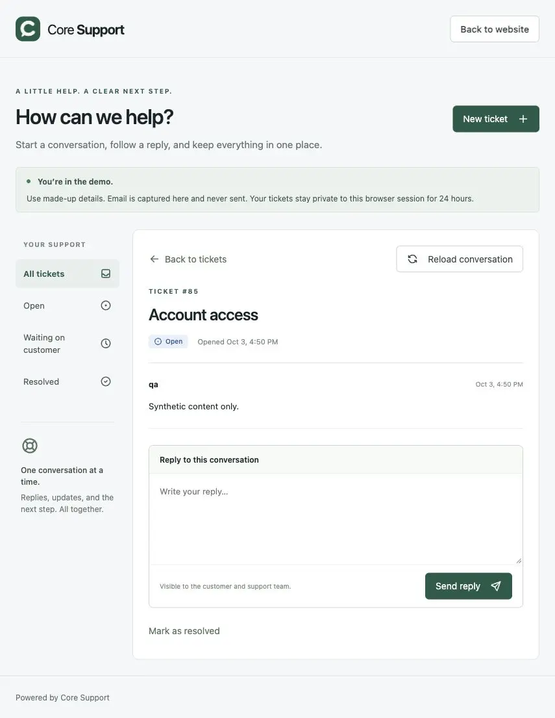Send reply to the conversation

(x=469, y=586)
